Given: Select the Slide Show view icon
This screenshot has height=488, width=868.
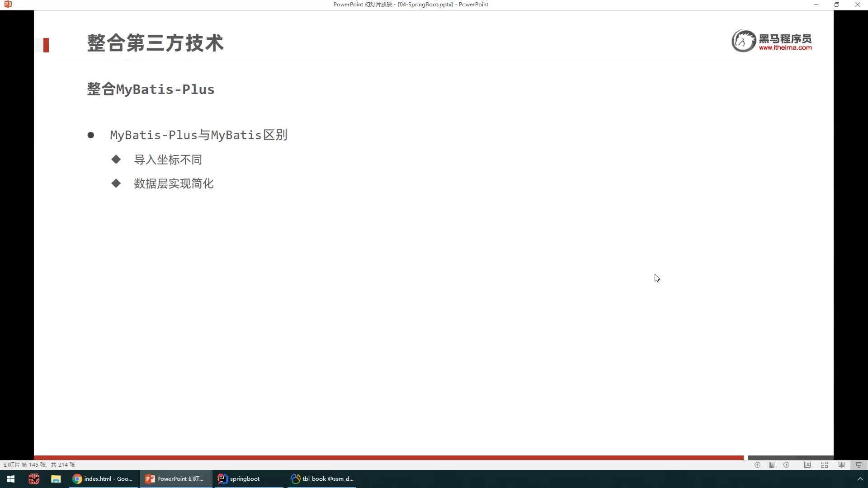Looking at the screenshot, I should (859, 465).
